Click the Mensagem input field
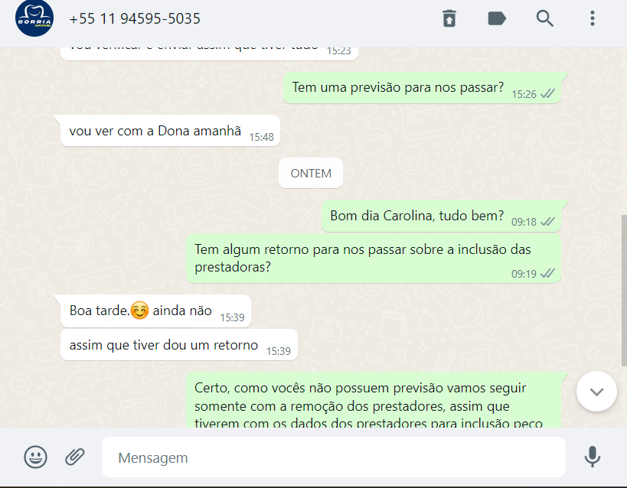The image size is (627, 488). [334, 457]
